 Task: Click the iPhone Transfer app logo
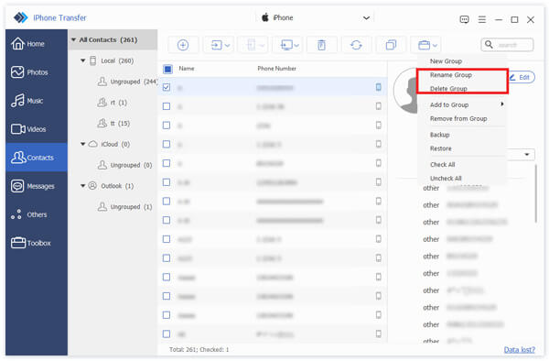coord(21,17)
